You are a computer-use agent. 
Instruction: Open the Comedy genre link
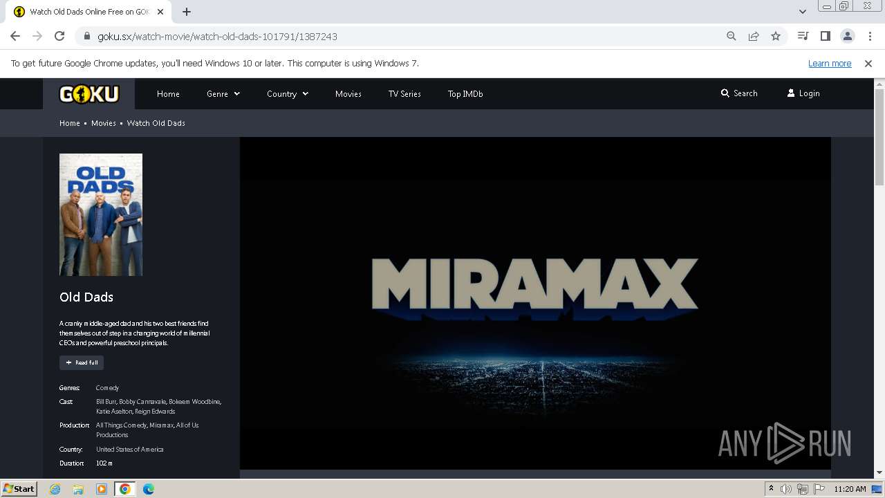click(107, 388)
